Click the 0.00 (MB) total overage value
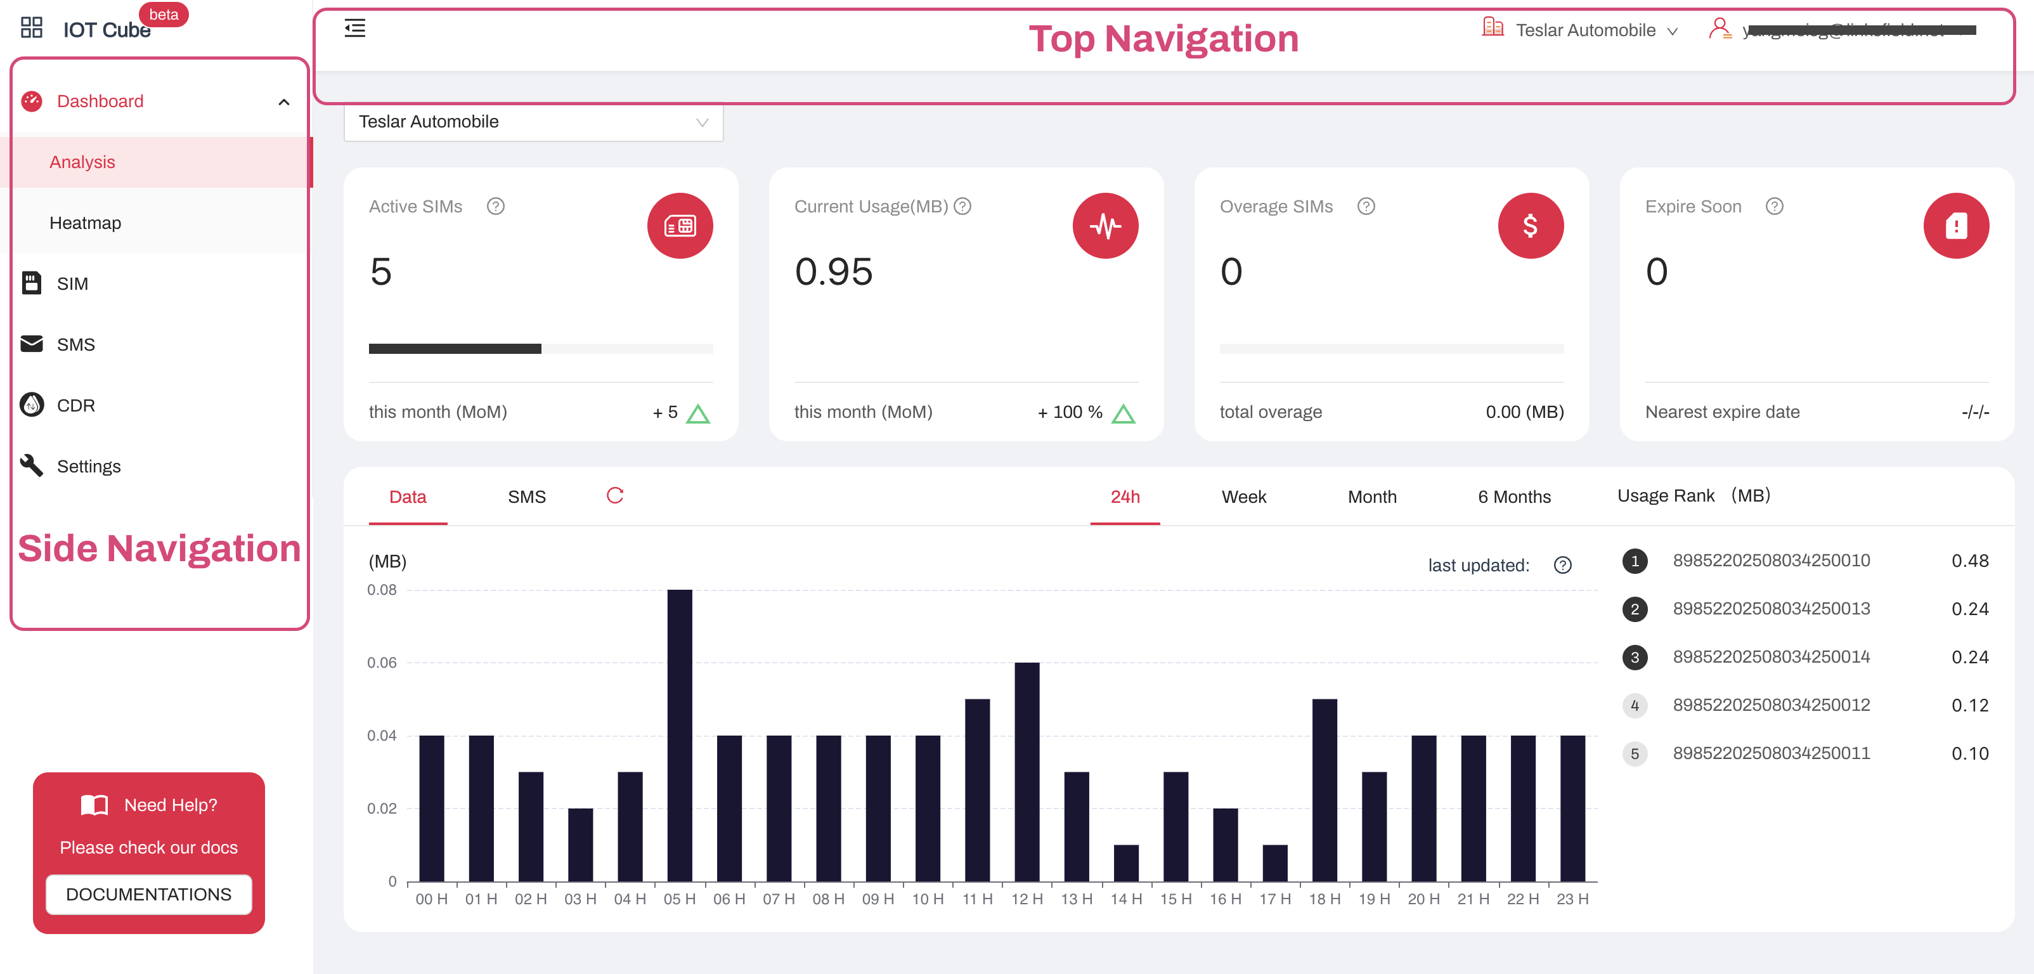Image resolution: width=2034 pixels, height=974 pixels. pos(1525,412)
